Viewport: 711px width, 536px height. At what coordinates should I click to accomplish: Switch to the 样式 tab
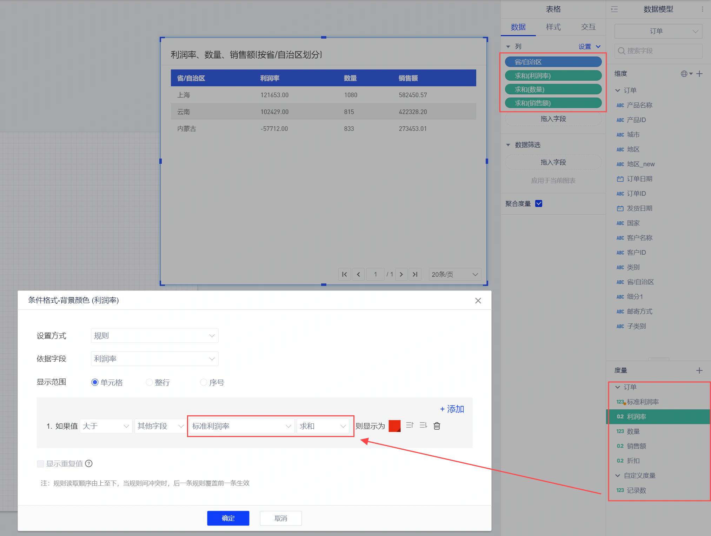pos(553,27)
